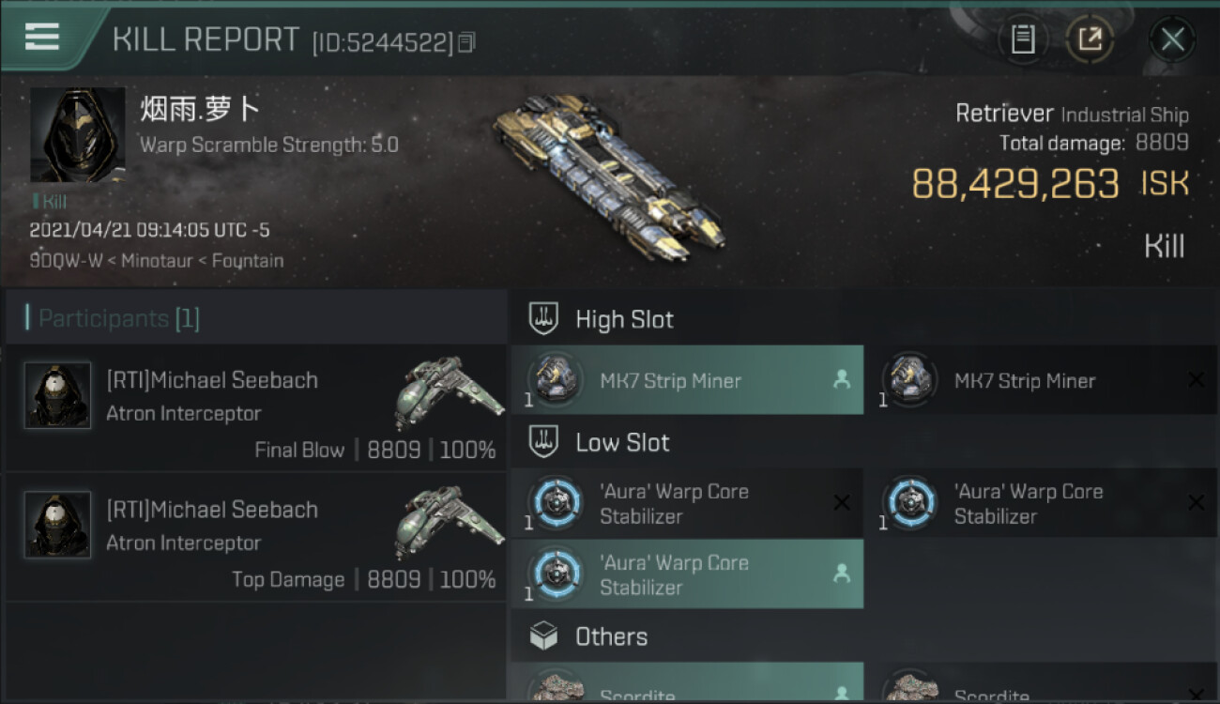This screenshot has height=704, width=1220.
Task: Click the Atron Interceptor ship image, Final Blow
Action: click(x=449, y=391)
